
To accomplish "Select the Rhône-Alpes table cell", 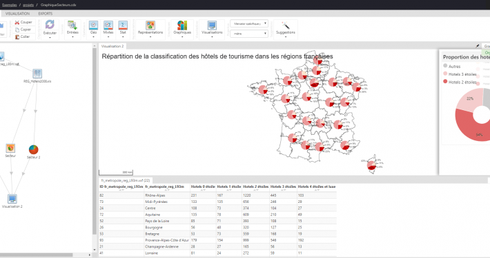I will click(x=167, y=195).
